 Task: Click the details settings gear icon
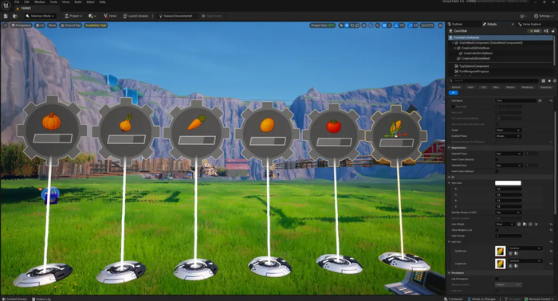pos(555,81)
